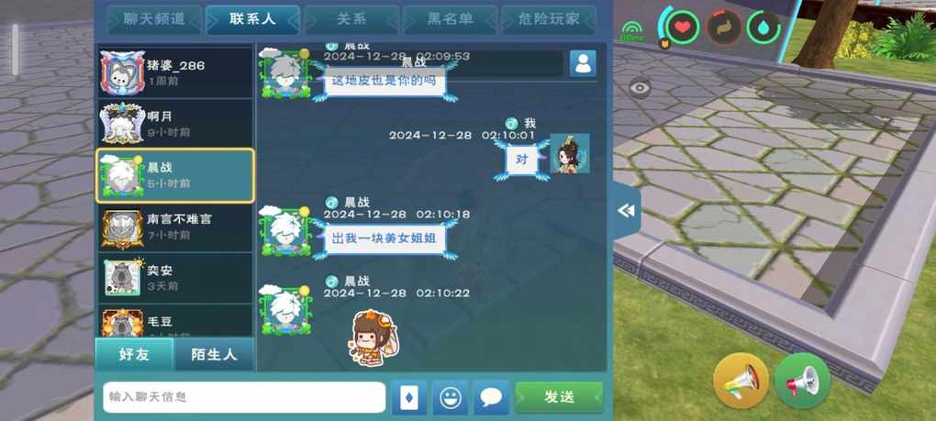Tap the yellow megaphone button
The height and width of the screenshot is (421, 936).
pos(741,380)
